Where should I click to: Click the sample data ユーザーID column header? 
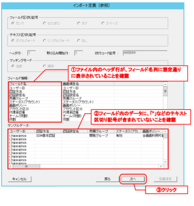coord(22,131)
